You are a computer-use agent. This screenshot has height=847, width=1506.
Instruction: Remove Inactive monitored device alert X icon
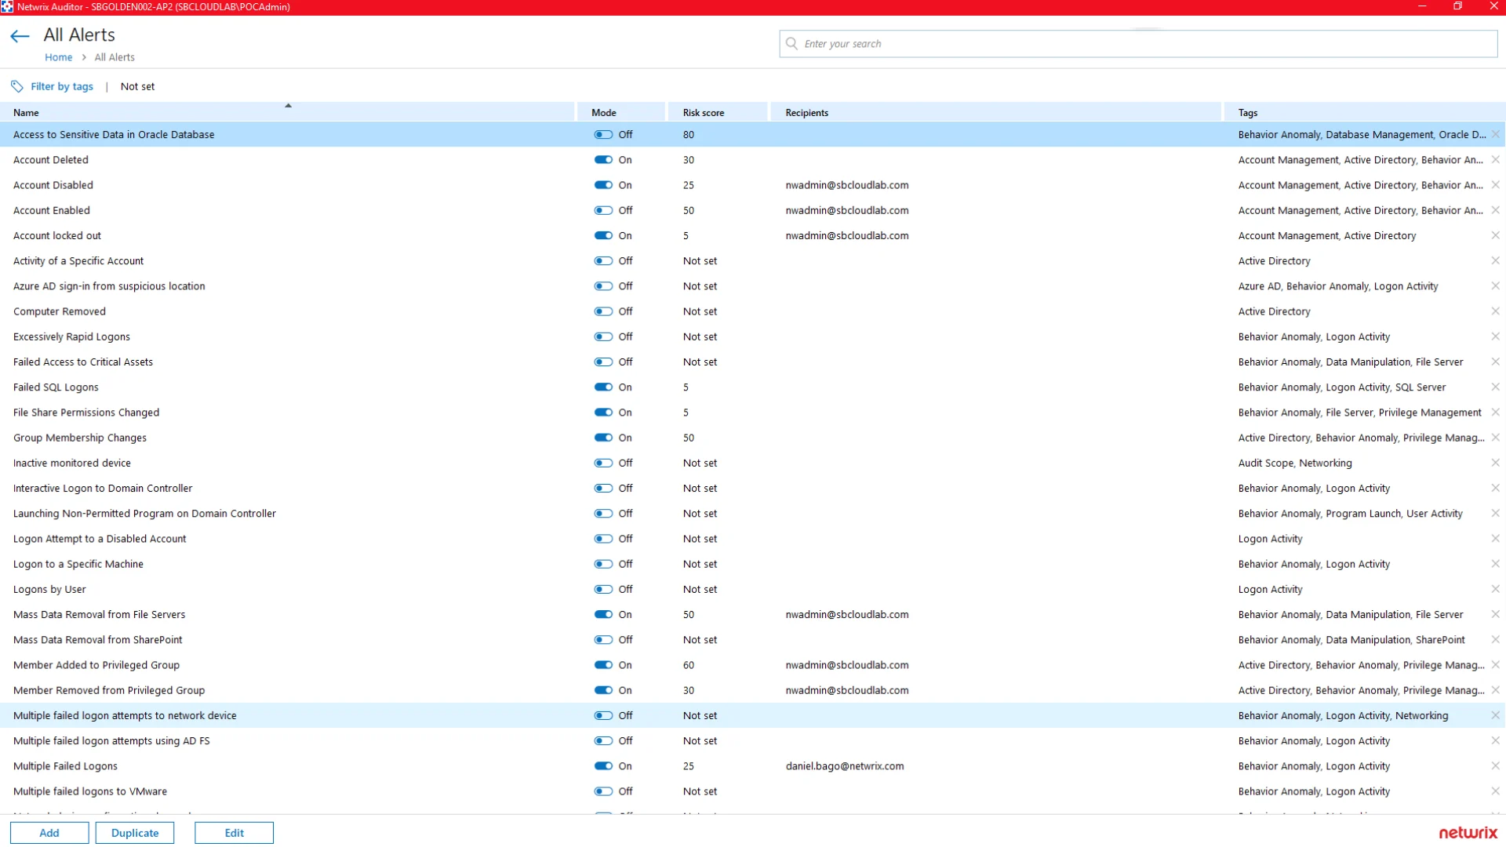[1495, 463]
